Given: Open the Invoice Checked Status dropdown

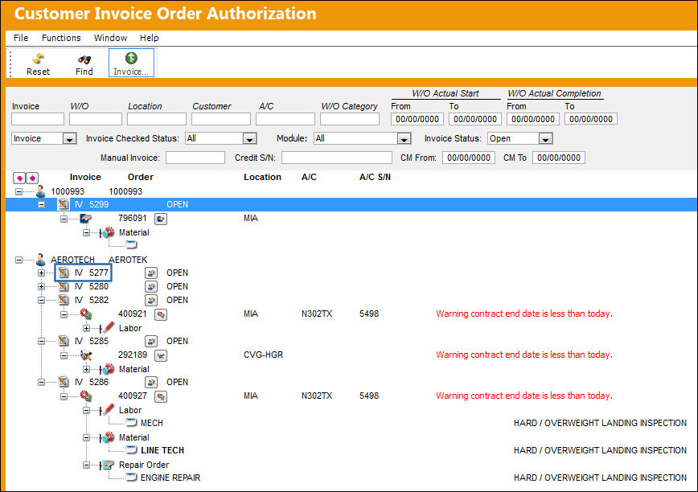Looking at the screenshot, I should pos(250,139).
